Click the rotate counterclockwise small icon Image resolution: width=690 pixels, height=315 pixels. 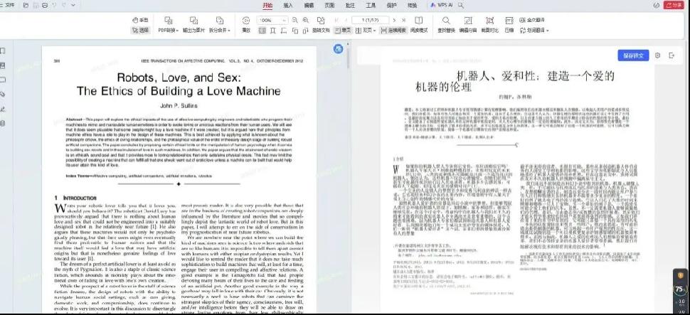point(294,31)
